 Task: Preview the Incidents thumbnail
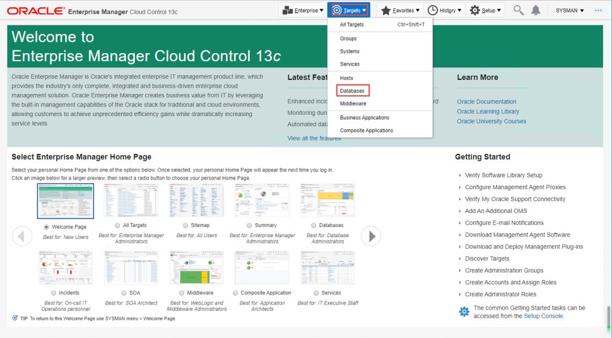[x=66, y=268]
